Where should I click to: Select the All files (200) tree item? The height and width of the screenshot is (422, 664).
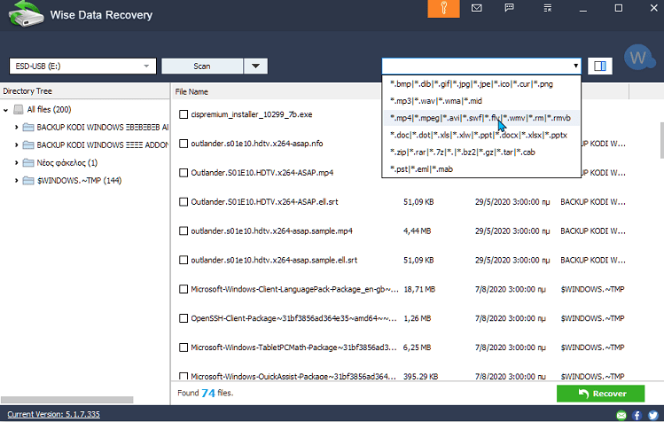pyautogui.click(x=49, y=110)
